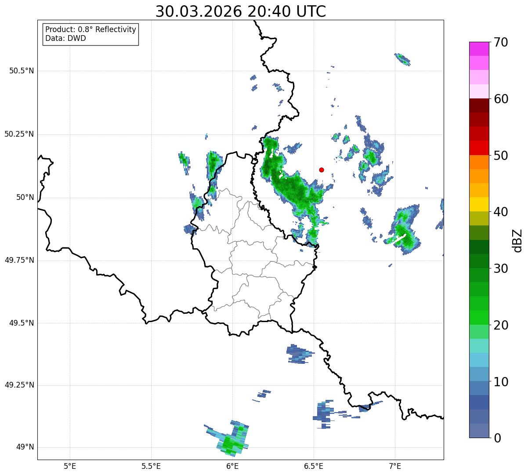This screenshot has width=528, height=475.
Task: Click the 50.25°N latitude label
Action: tap(19, 134)
